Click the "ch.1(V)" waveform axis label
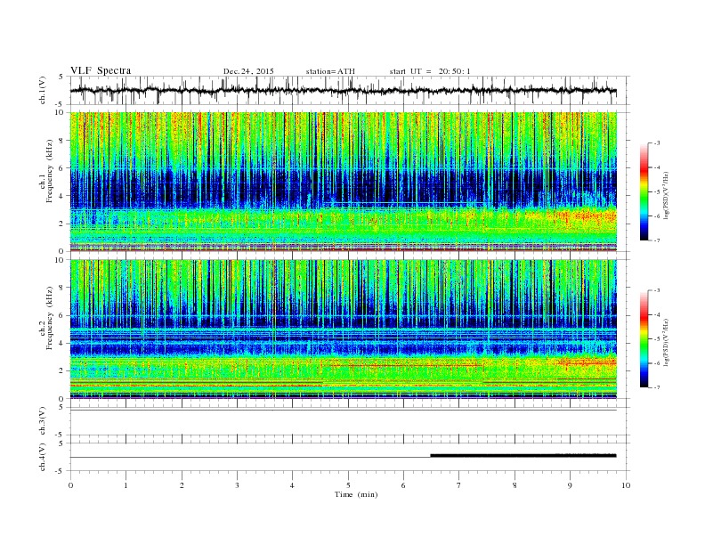Viewport: 705px width, 545px height. [x=43, y=91]
